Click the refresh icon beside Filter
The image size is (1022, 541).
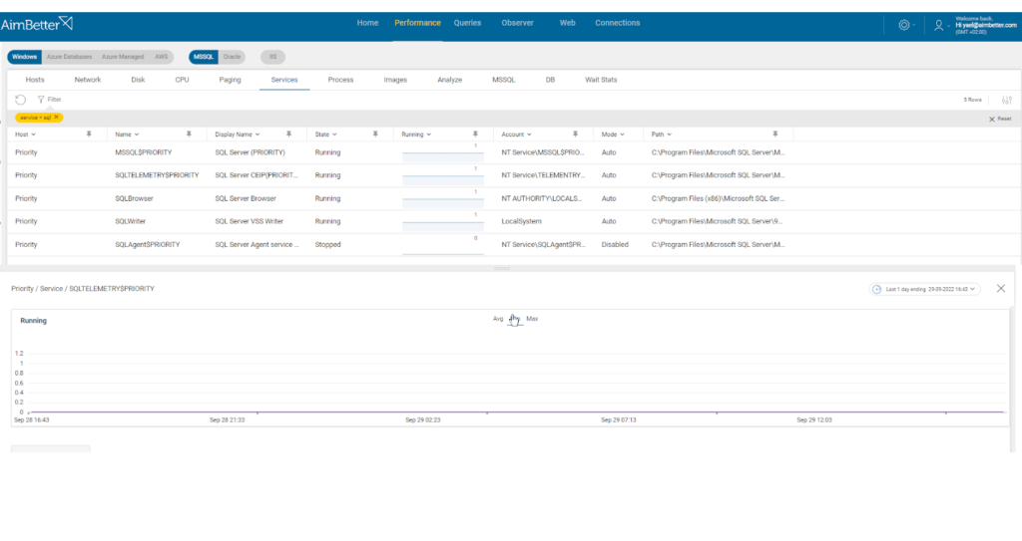20,100
